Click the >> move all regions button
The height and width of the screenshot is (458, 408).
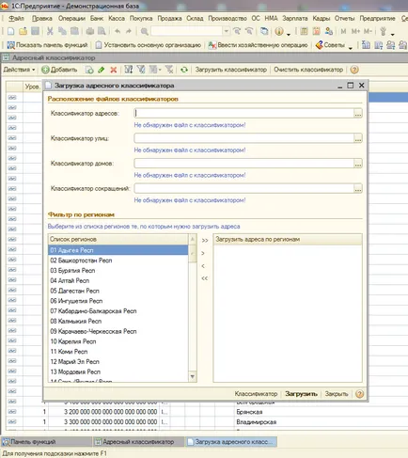[205, 241]
